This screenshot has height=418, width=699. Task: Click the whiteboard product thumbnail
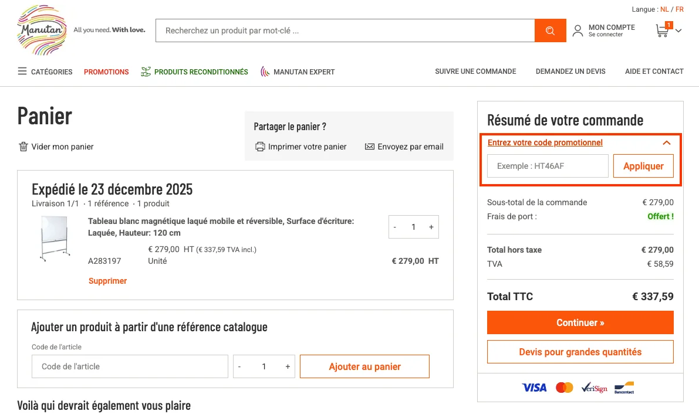pyautogui.click(x=55, y=237)
